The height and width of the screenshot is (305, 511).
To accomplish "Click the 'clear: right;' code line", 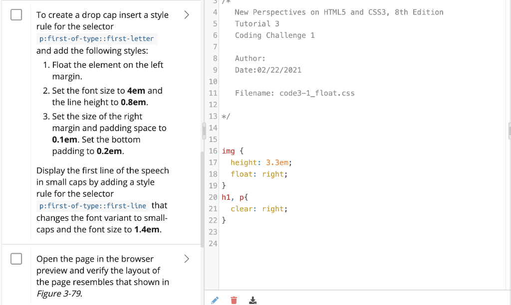I will coord(259,209).
